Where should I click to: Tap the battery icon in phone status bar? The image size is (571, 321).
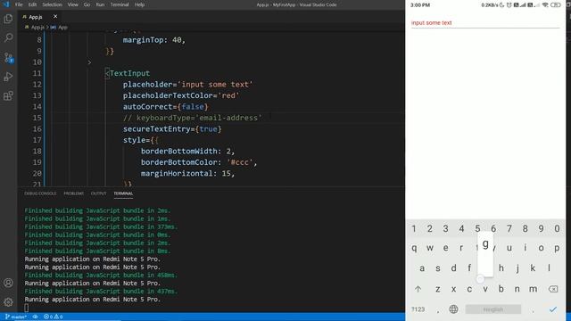[x=555, y=5]
